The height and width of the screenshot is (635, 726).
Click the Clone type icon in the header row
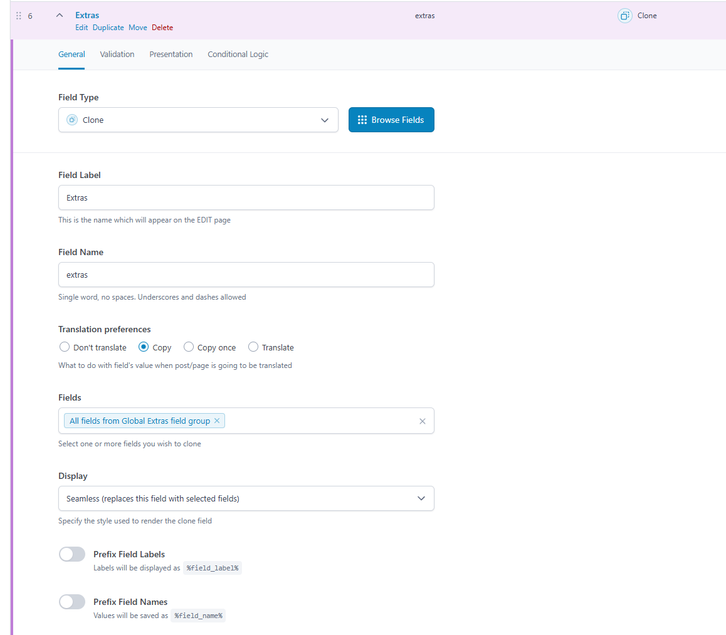(x=624, y=16)
